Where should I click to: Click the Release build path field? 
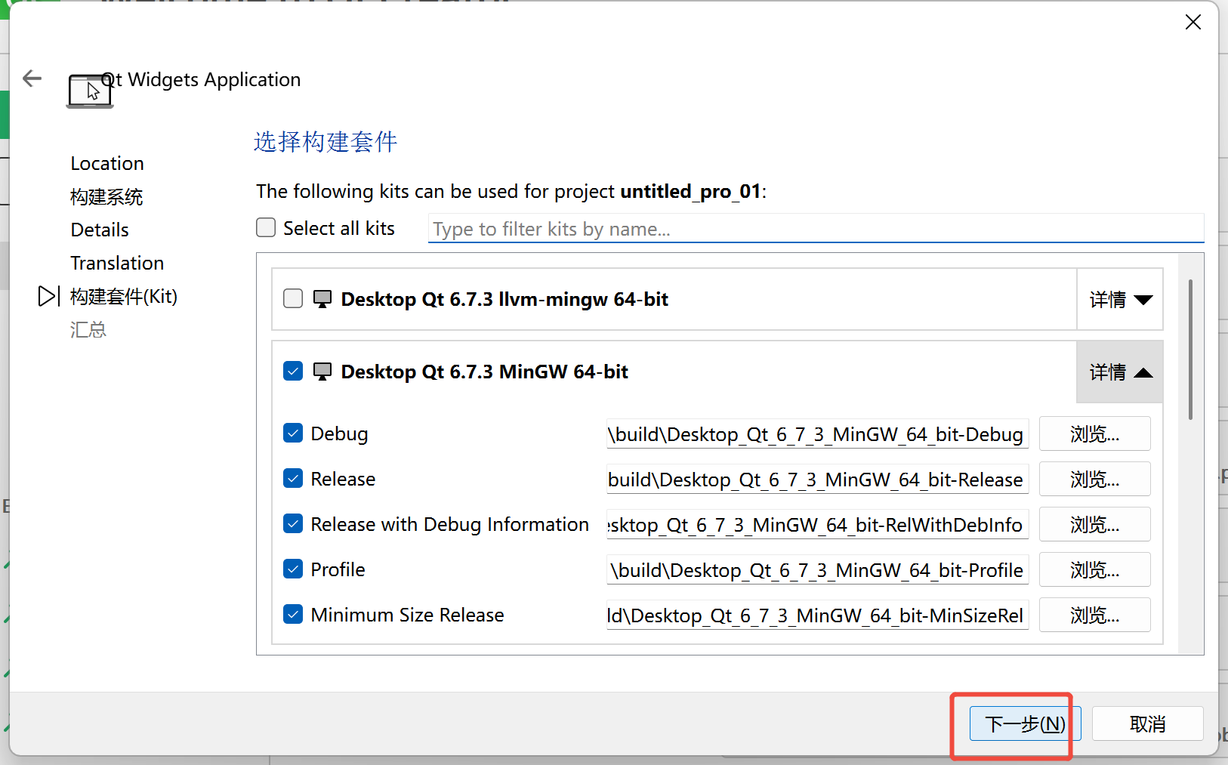[x=817, y=480]
